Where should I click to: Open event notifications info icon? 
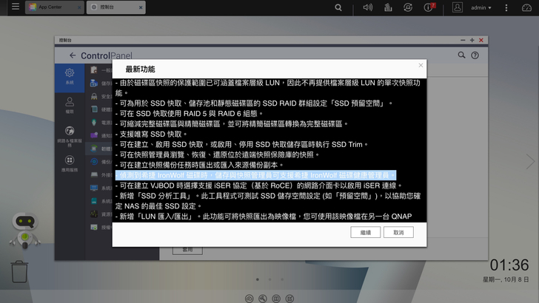pos(429,7)
